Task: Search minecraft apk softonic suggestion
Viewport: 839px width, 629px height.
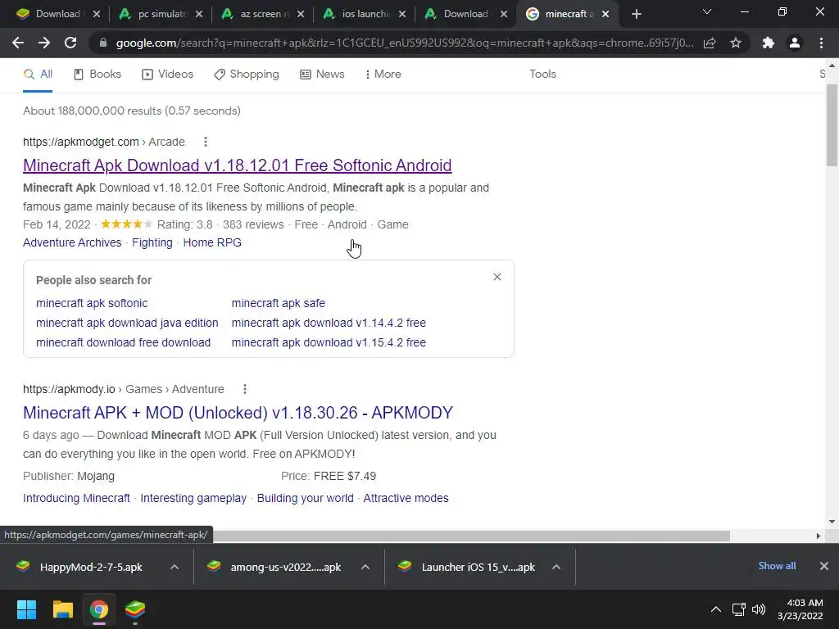Action: click(92, 303)
